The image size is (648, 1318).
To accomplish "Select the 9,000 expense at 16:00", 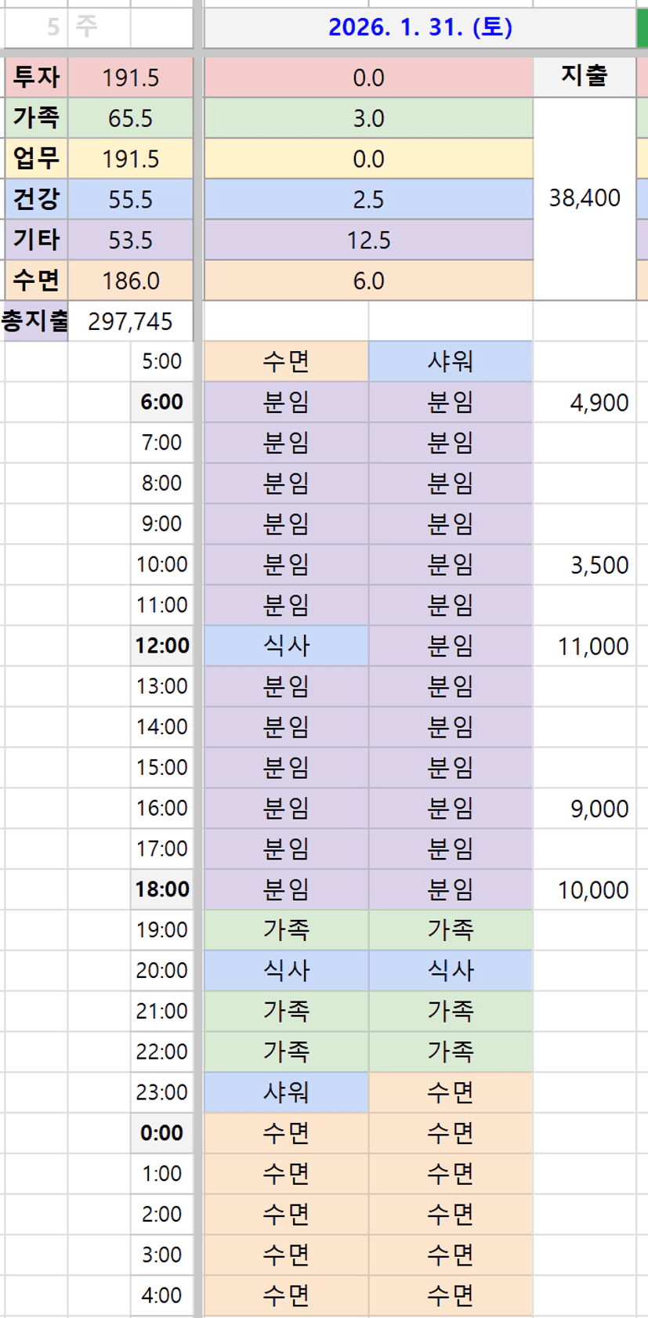I will pyautogui.click(x=599, y=809).
